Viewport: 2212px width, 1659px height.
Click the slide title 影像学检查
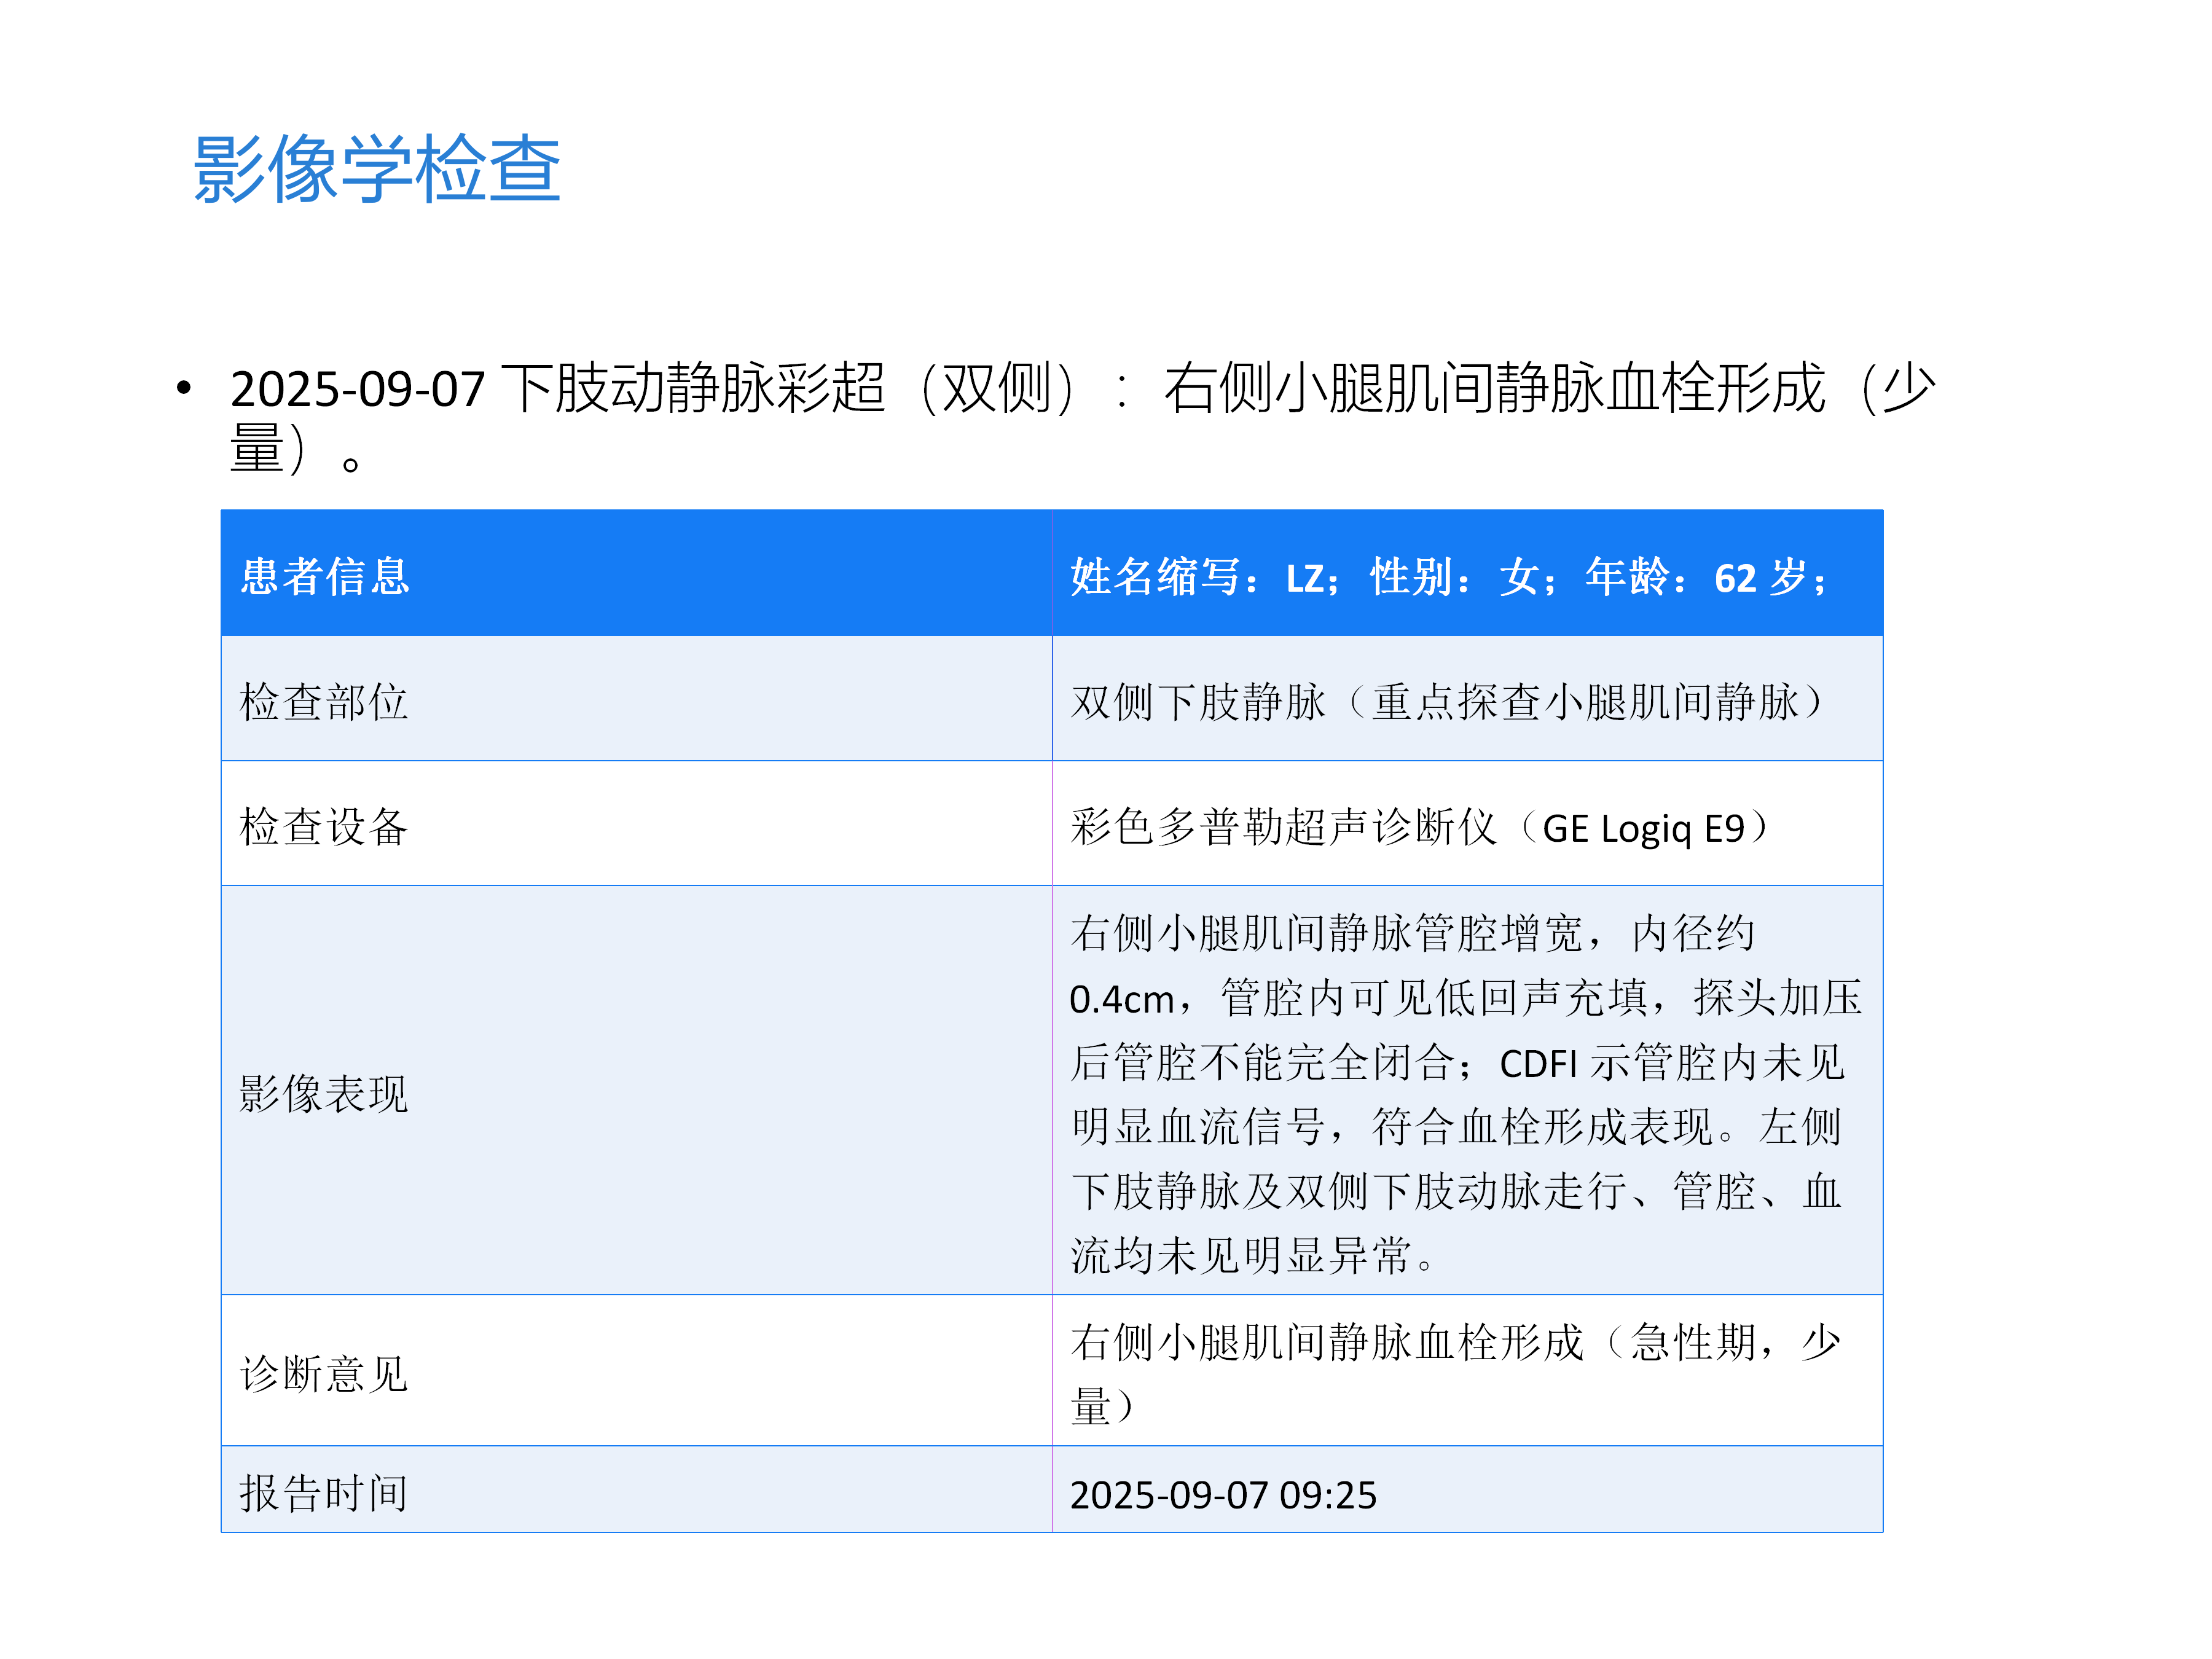point(376,169)
